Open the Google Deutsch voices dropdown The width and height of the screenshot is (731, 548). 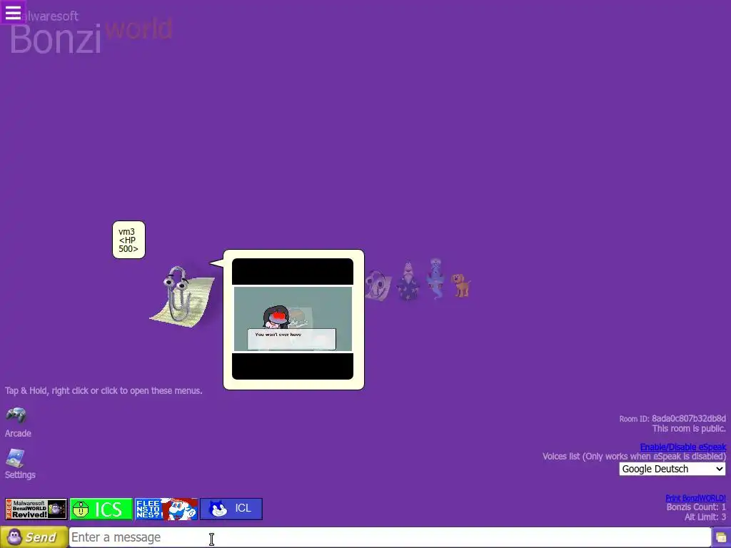pyautogui.click(x=672, y=469)
